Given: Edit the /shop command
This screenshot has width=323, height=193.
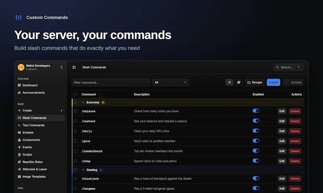Looking at the screenshot, I should (282, 161).
